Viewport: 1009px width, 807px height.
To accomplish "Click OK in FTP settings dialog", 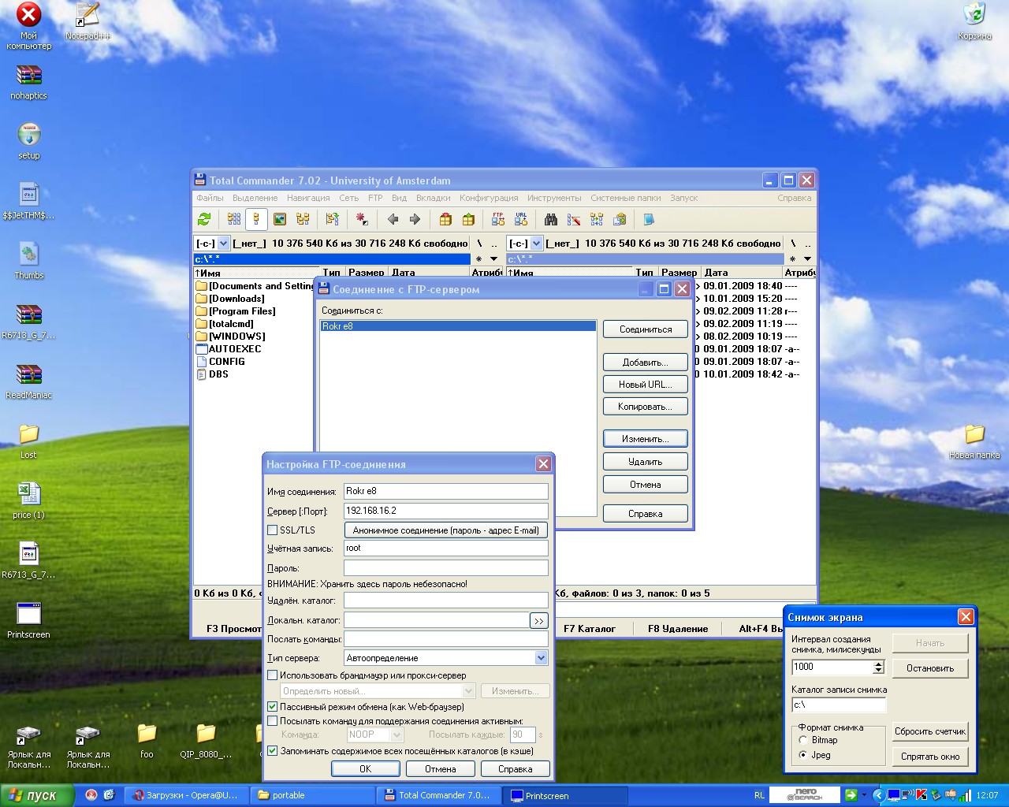I will (366, 769).
